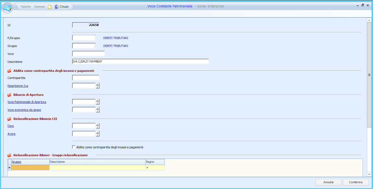Open the Tabelle menu
The image size is (373, 189).
tap(25, 7)
